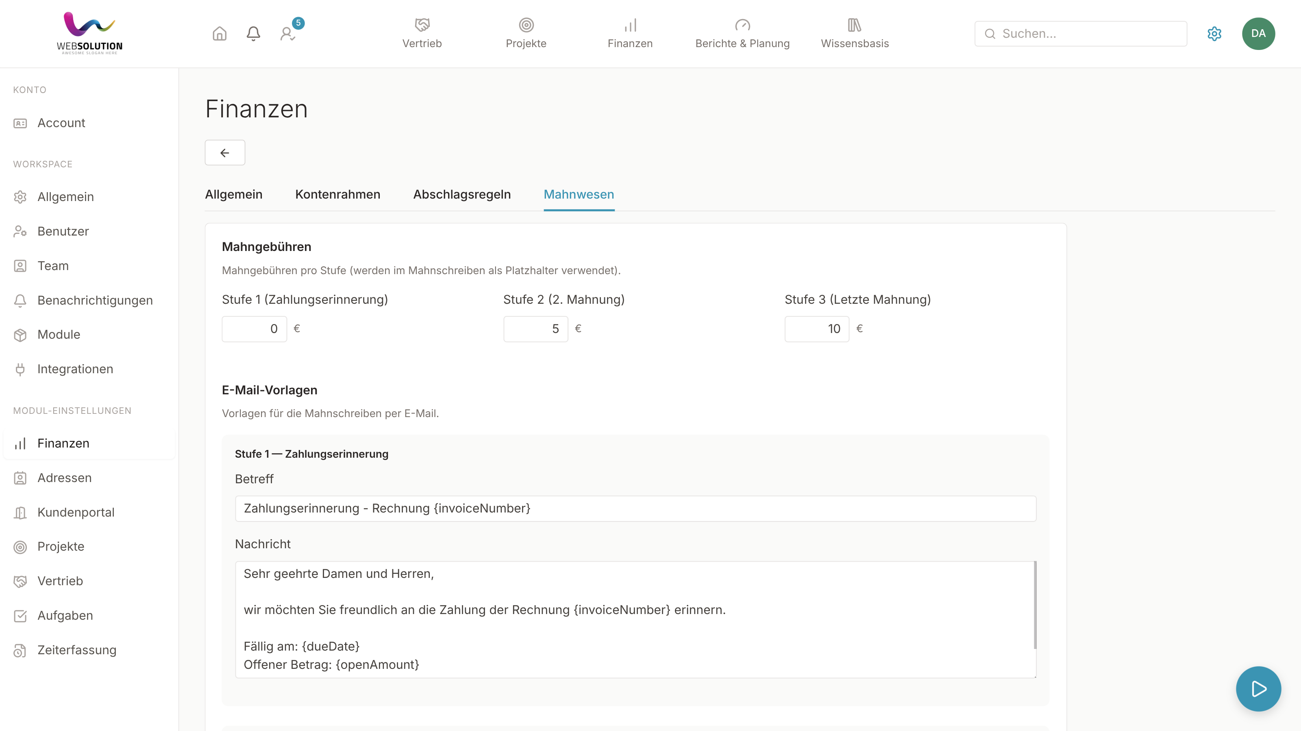Viewport: 1301px width, 731px height.
Task: Click the Kundenportal door icon
Action: point(20,513)
